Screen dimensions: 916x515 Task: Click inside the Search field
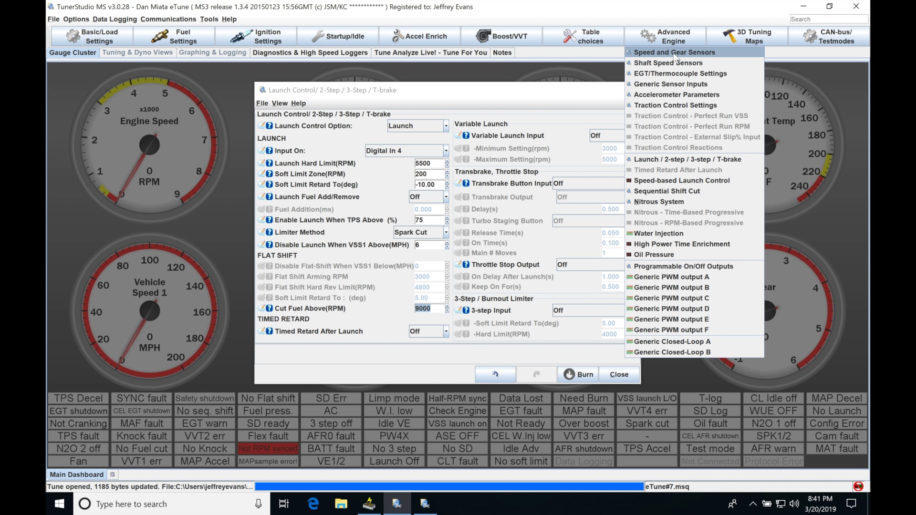(x=829, y=19)
